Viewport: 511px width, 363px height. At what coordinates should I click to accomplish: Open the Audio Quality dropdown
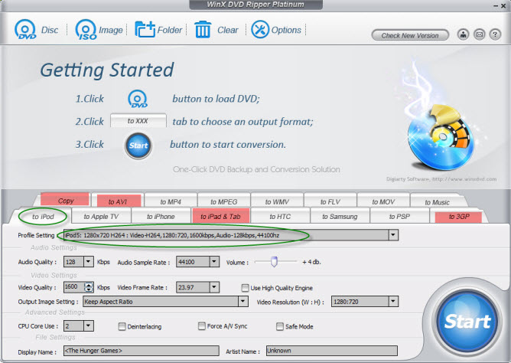[89, 262]
